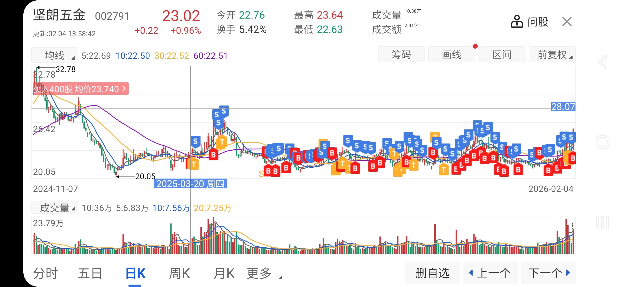
Task: Open the 前复权 adjustment dropdown
Action: coord(552,55)
